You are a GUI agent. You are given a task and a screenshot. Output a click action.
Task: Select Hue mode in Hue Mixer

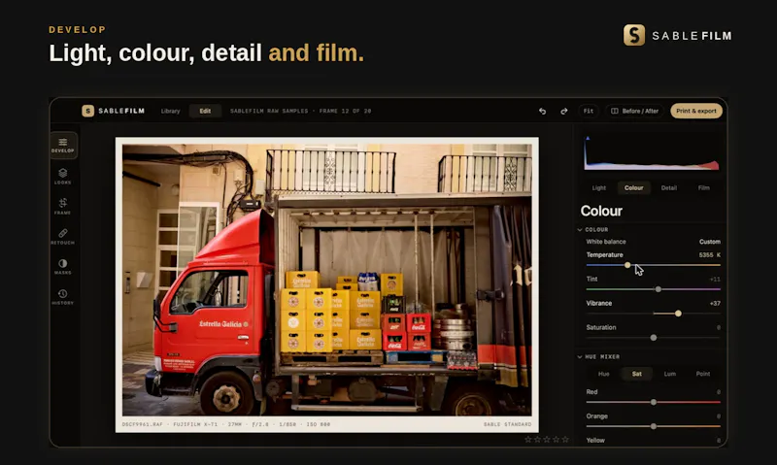pyautogui.click(x=603, y=374)
